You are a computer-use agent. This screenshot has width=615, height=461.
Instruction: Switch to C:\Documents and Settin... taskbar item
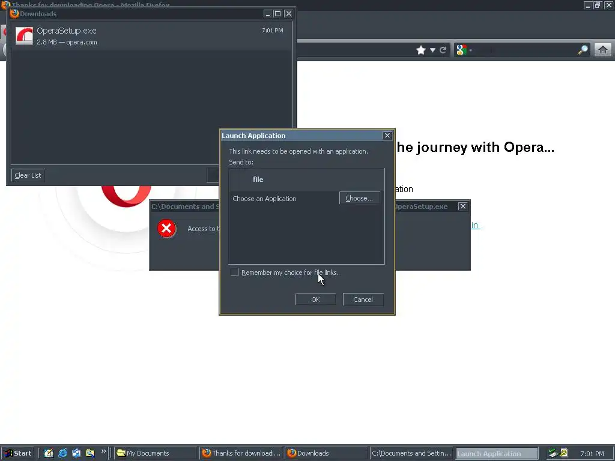pyautogui.click(x=411, y=453)
